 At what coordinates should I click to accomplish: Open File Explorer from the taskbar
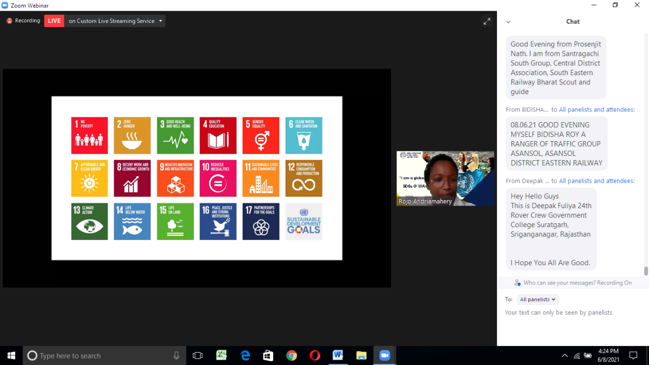coord(361,355)
